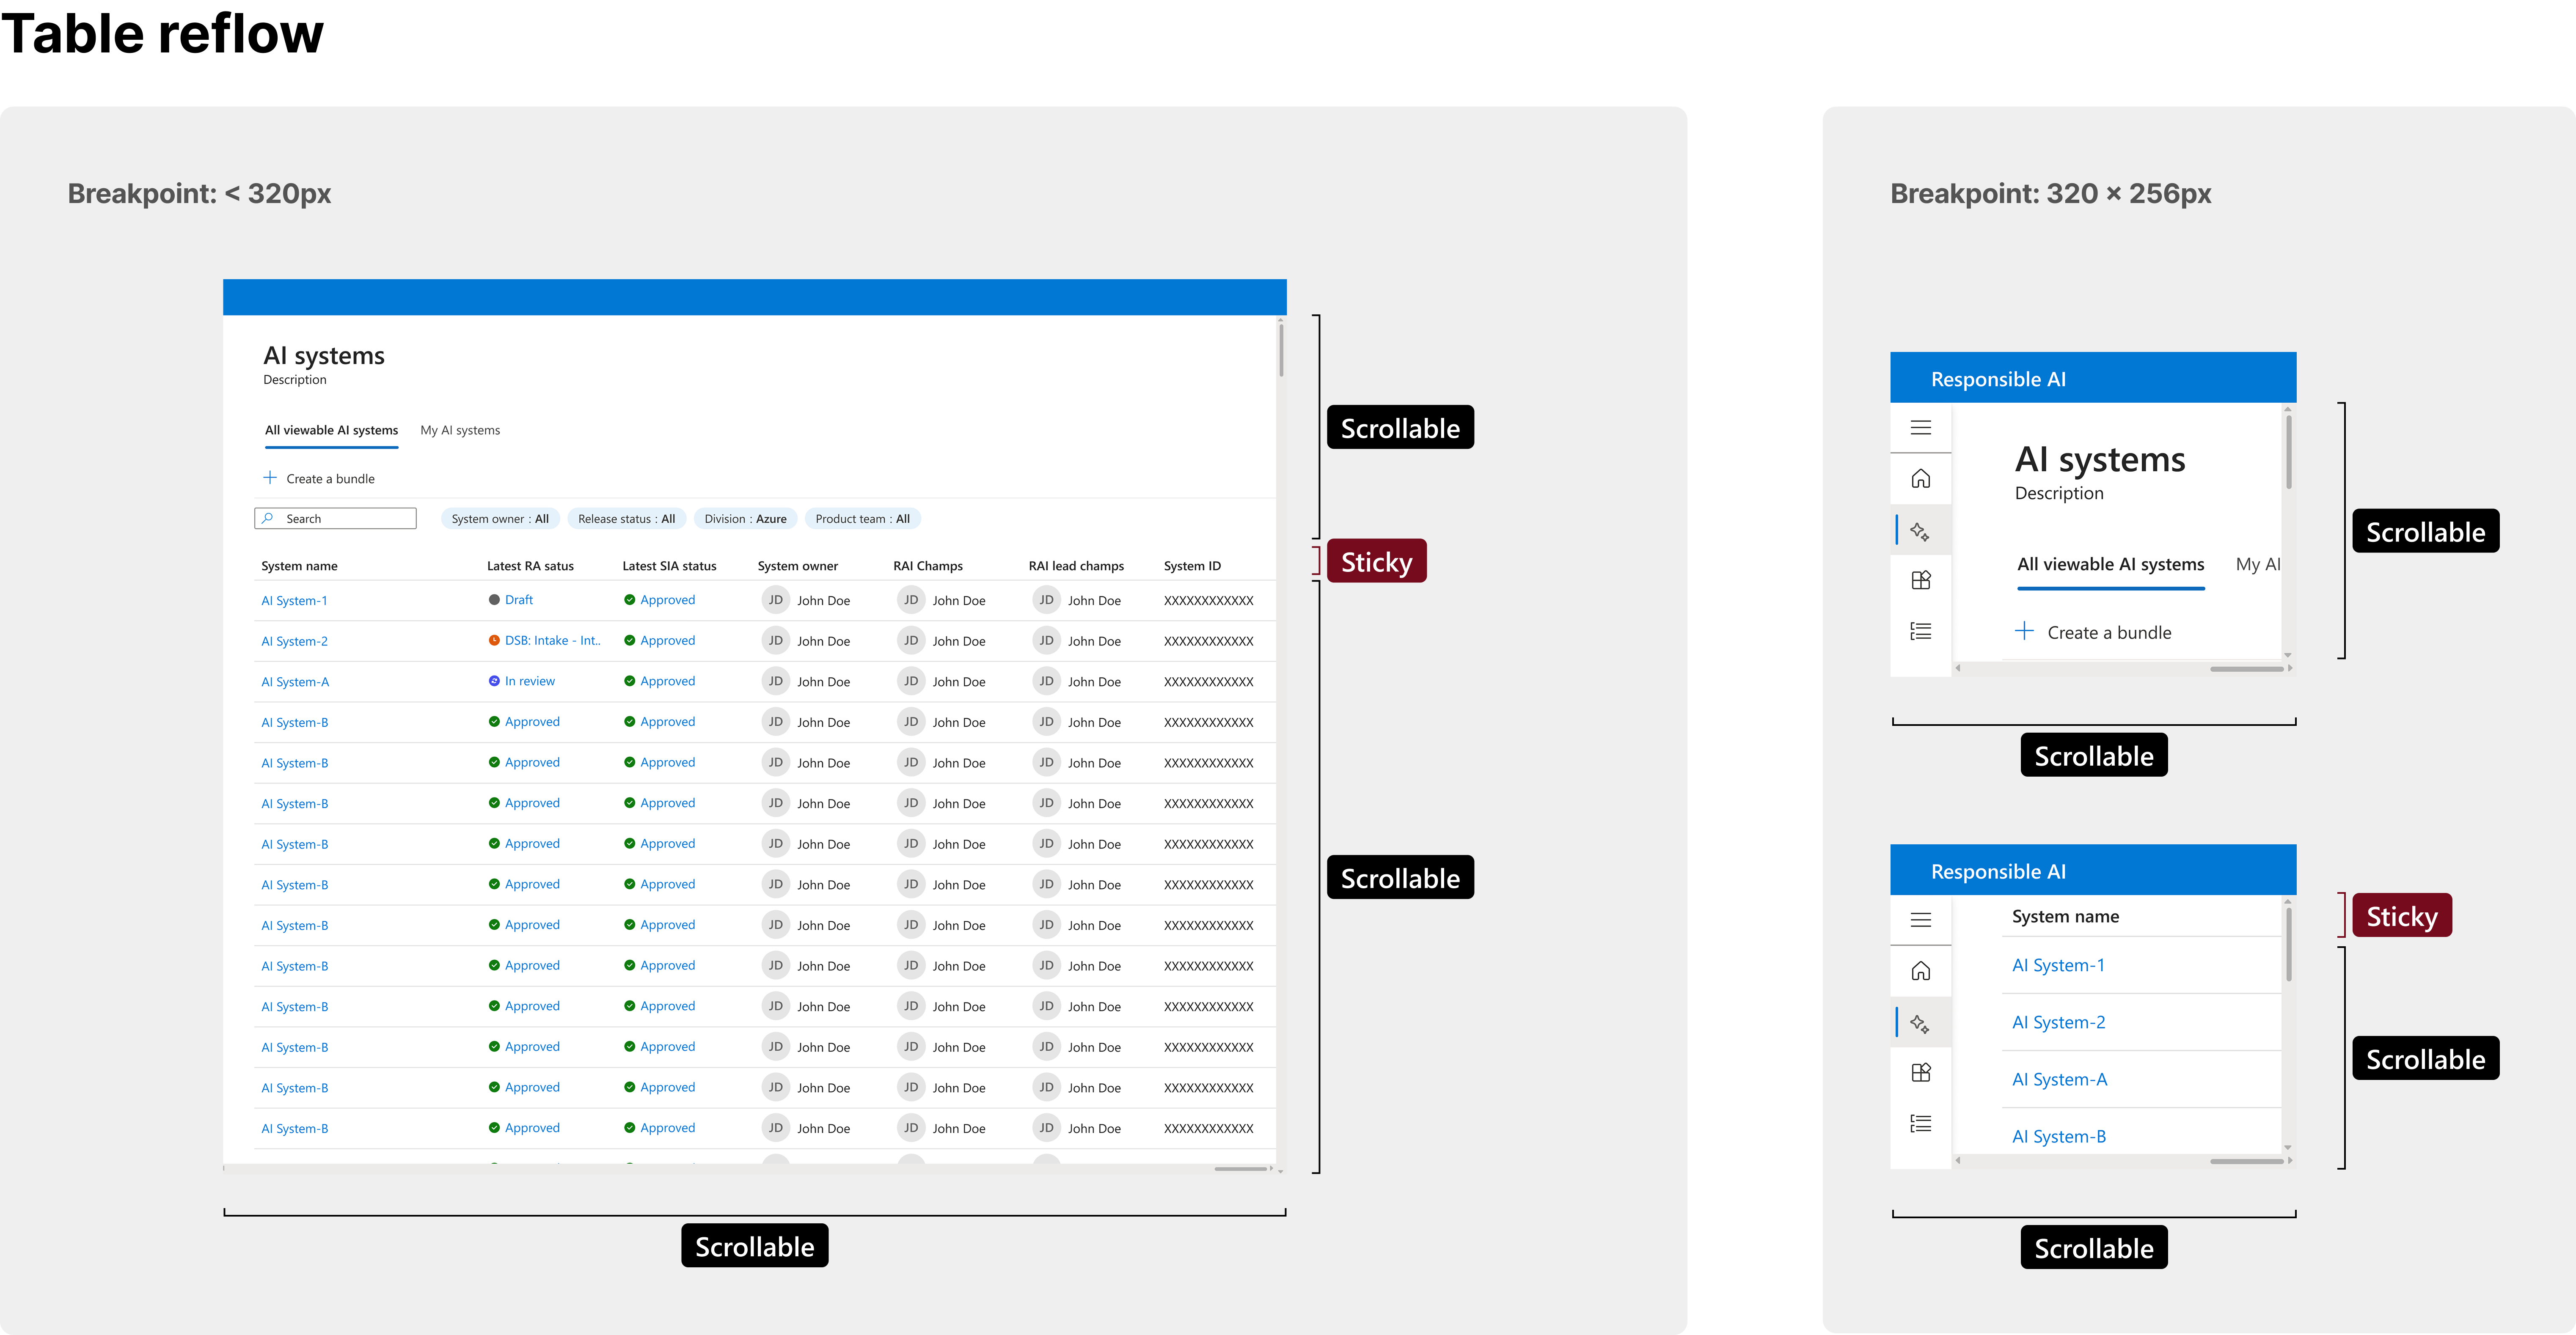Click gray Draft status dot in AI System-1 row
2576x1335 pixels.
click(x=494, y=600)
